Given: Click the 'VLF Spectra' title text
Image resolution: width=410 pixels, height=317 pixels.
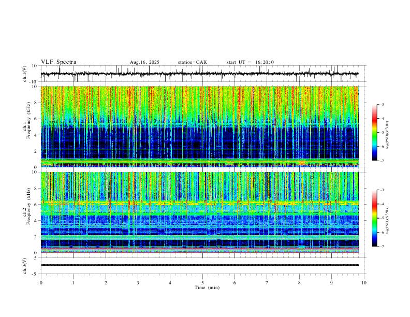Looking at the screenshot, I should pyautogui.click(x=58, y=62).
